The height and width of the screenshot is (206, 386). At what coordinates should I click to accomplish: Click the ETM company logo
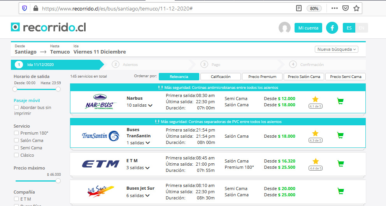click(100, 164)
